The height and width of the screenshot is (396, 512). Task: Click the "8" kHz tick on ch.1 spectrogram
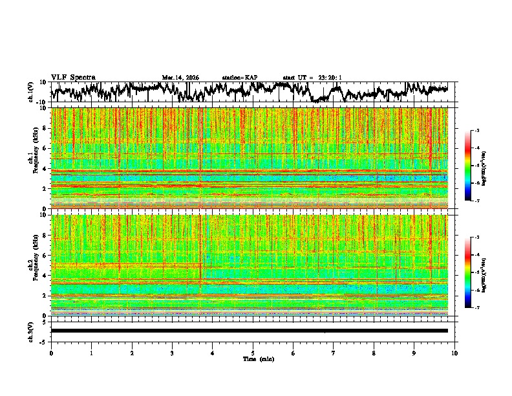pyautogui.click(x=45, y=128)
